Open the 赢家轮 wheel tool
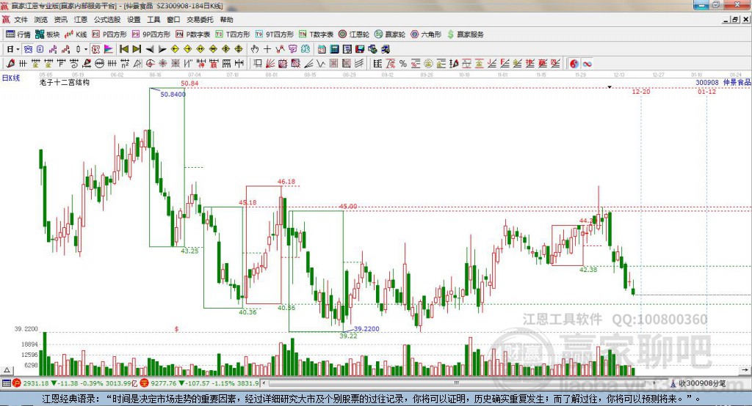Screen dimensions: 752x406 point(390,34)
